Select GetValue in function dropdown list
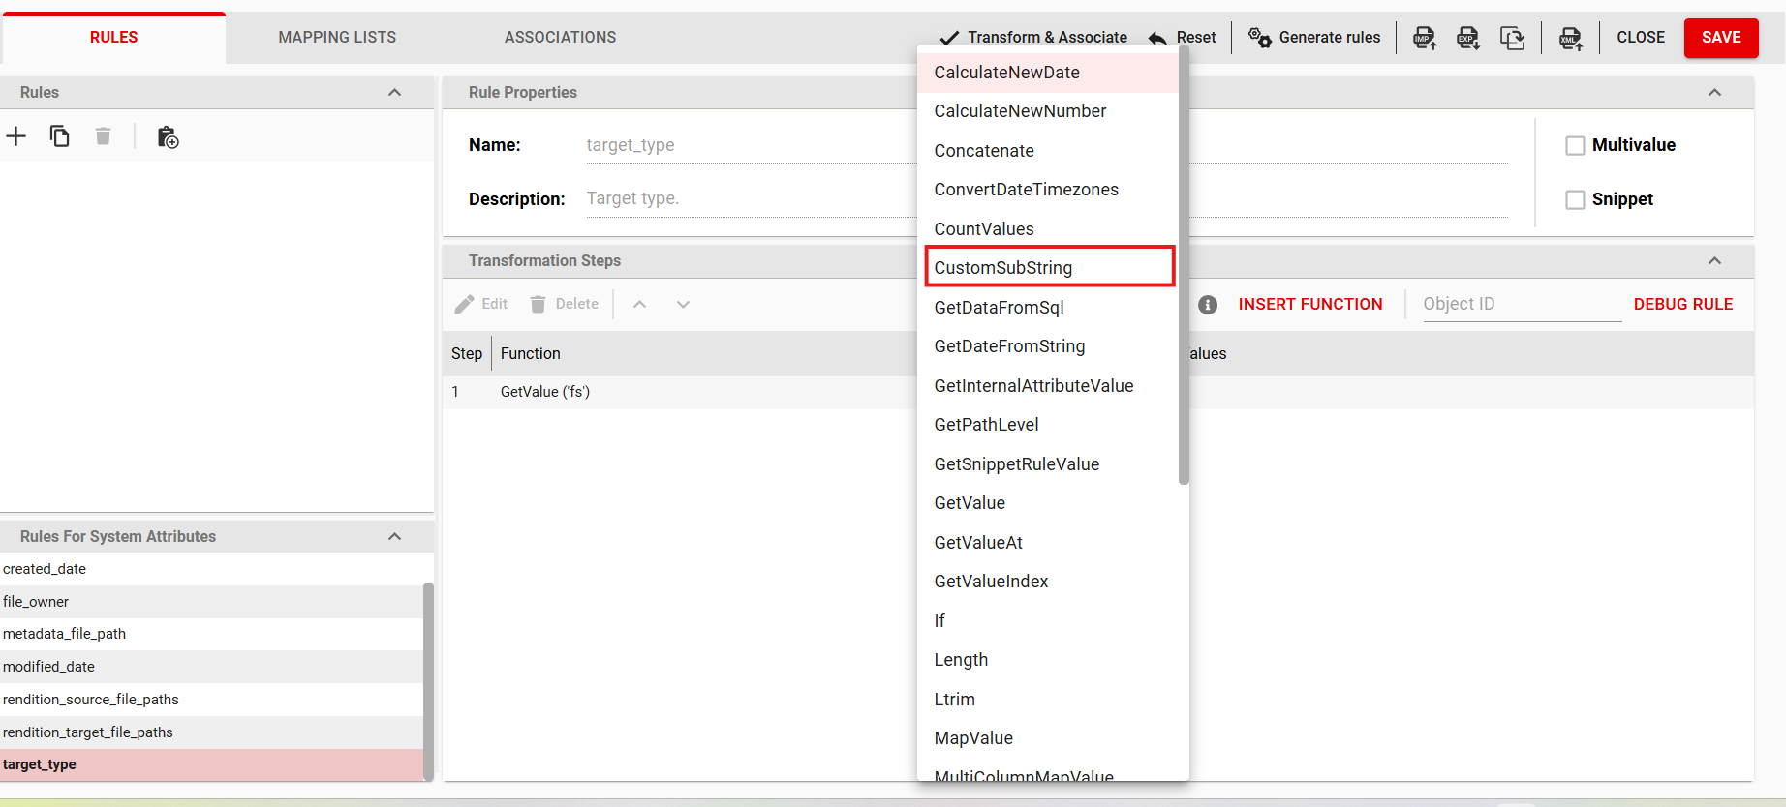The image size is (1786, 807). click(1048, 503)
